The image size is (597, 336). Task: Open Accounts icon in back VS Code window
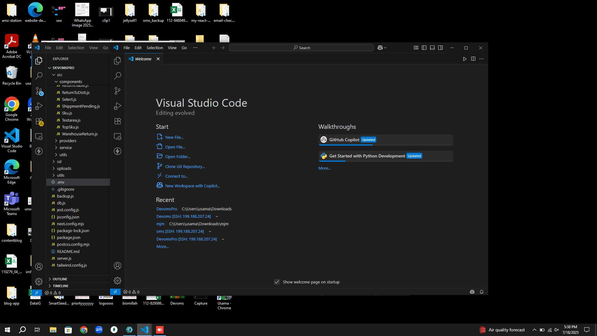tap(39, 267)
